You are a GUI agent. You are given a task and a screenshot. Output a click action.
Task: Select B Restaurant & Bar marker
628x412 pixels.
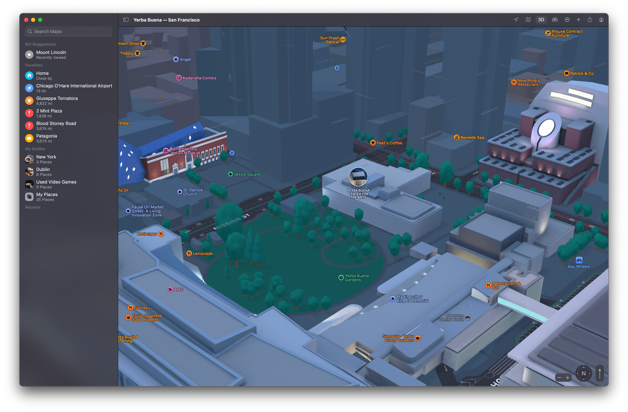point(488,285)
